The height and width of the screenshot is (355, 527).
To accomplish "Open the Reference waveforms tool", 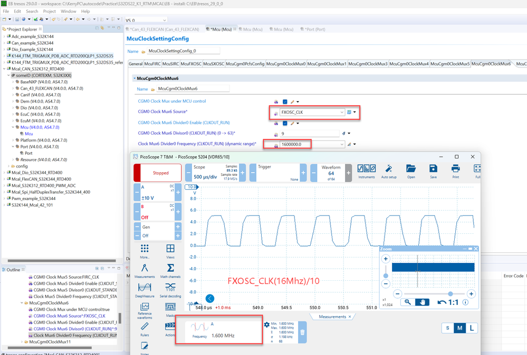I will pos(145,310).
